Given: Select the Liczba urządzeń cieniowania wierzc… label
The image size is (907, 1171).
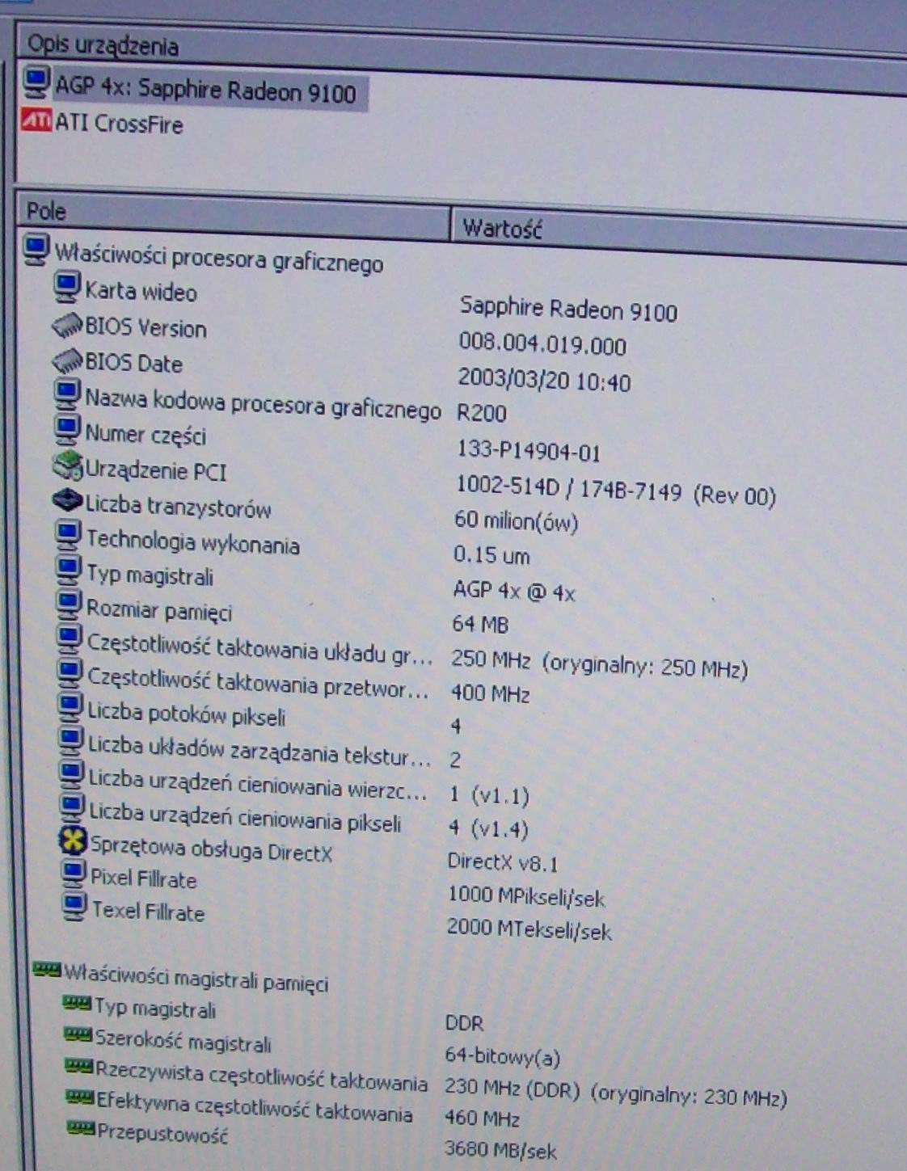Looking at the screenshot, I should point(258,784).
